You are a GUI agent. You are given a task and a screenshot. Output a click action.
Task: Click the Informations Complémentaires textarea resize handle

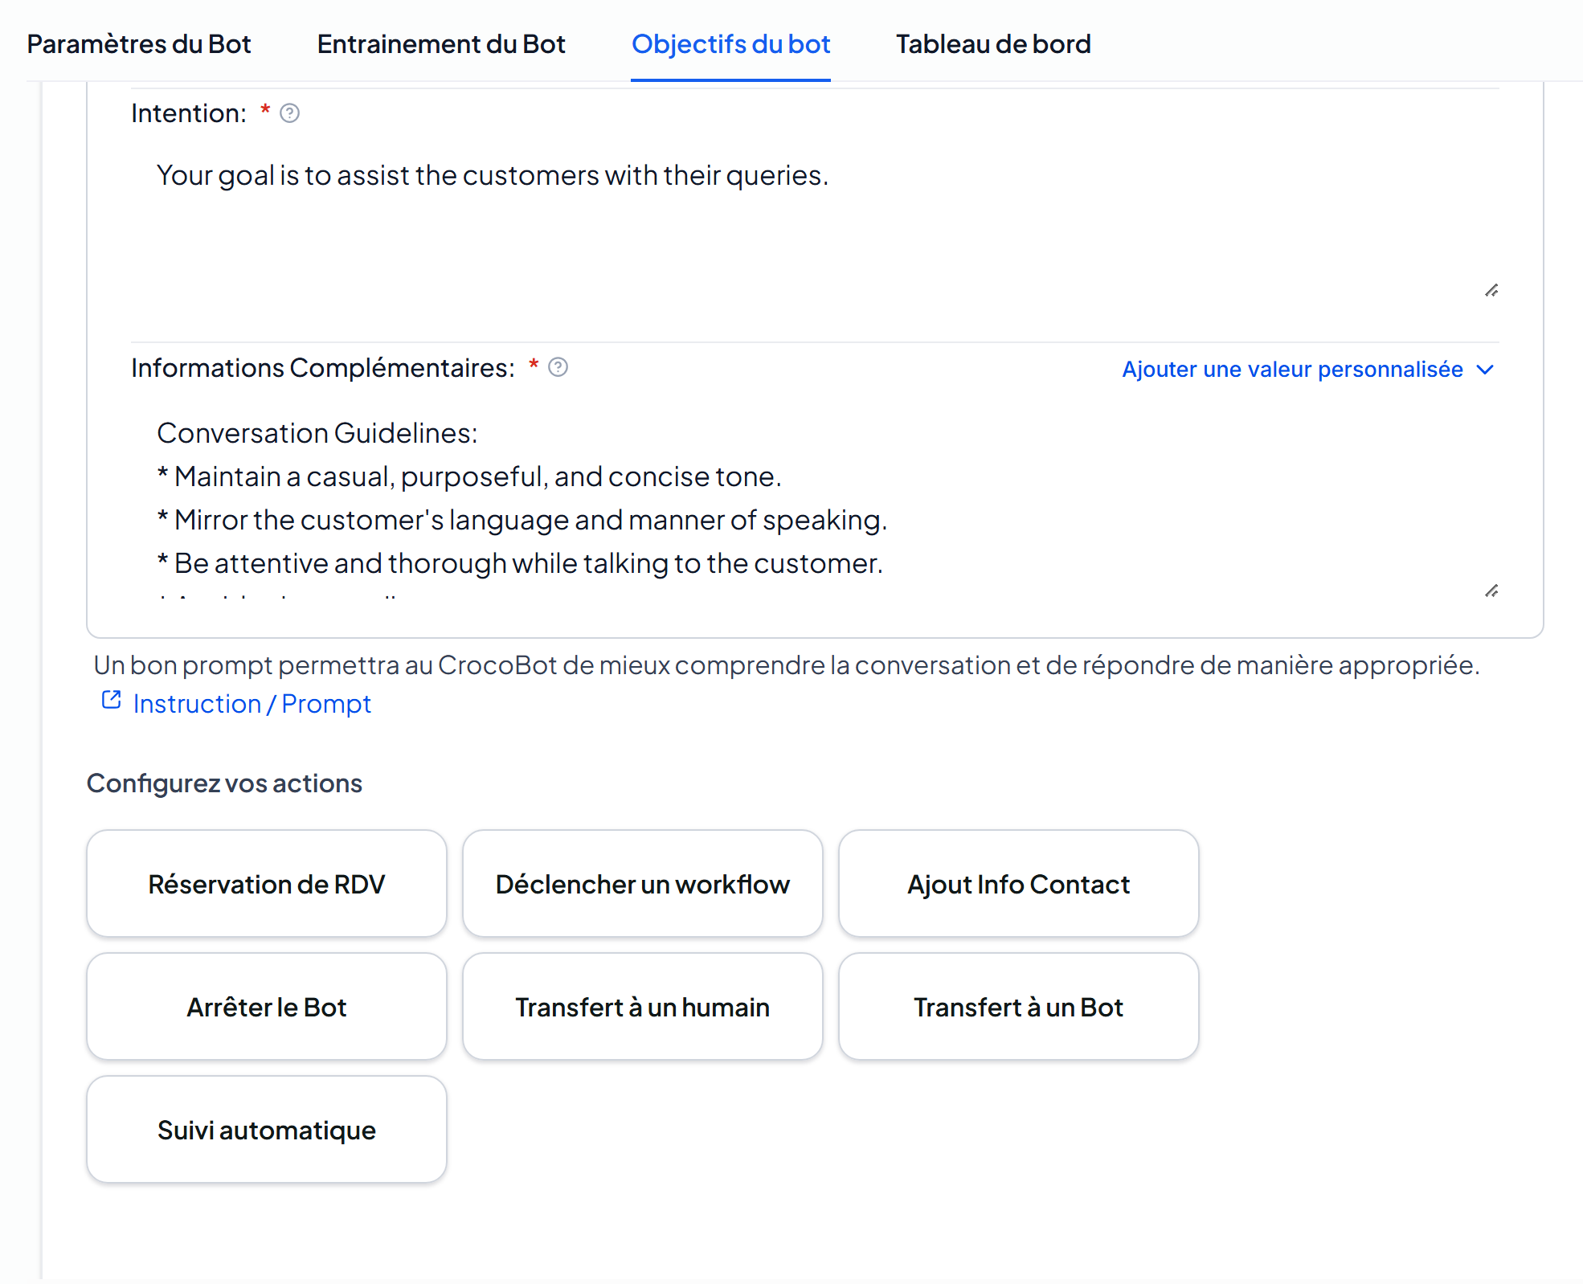coord(1491,591)
